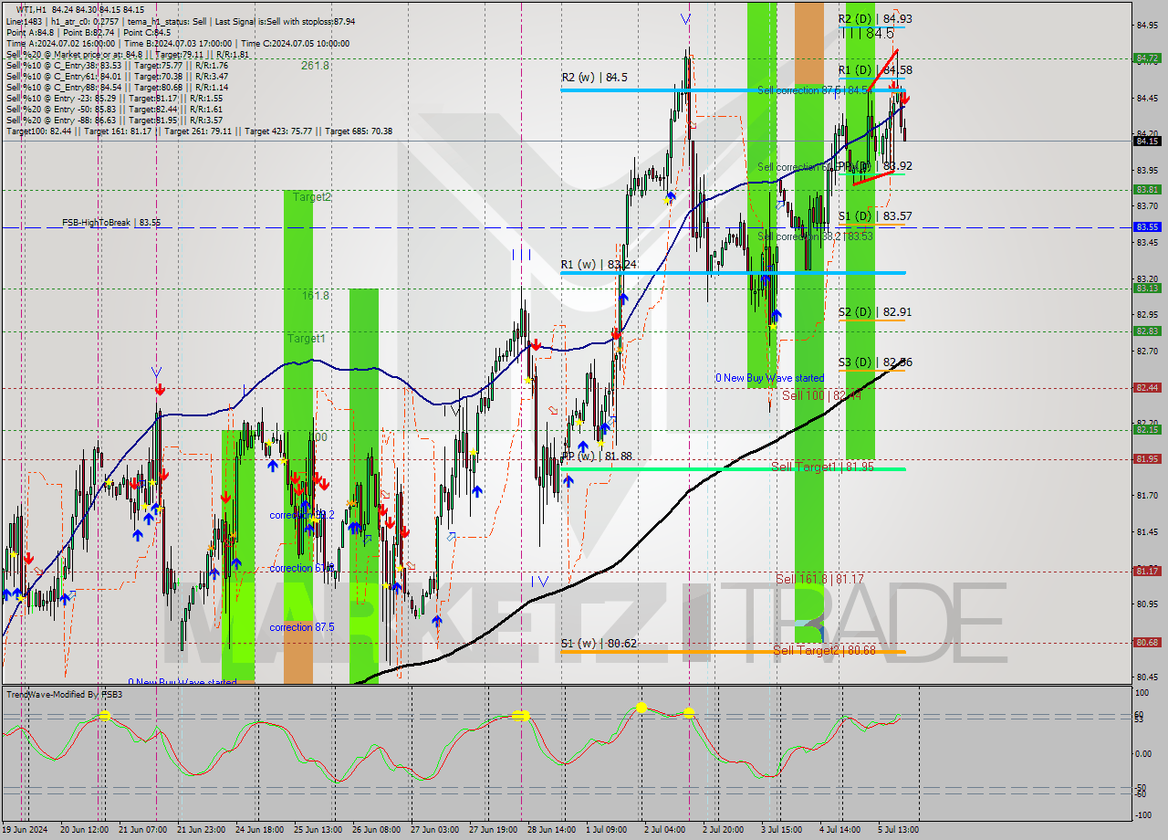
Task: Select the 'Sell 100 | 82.44' label
Action: pyautogui.click(x=821, y=395)
